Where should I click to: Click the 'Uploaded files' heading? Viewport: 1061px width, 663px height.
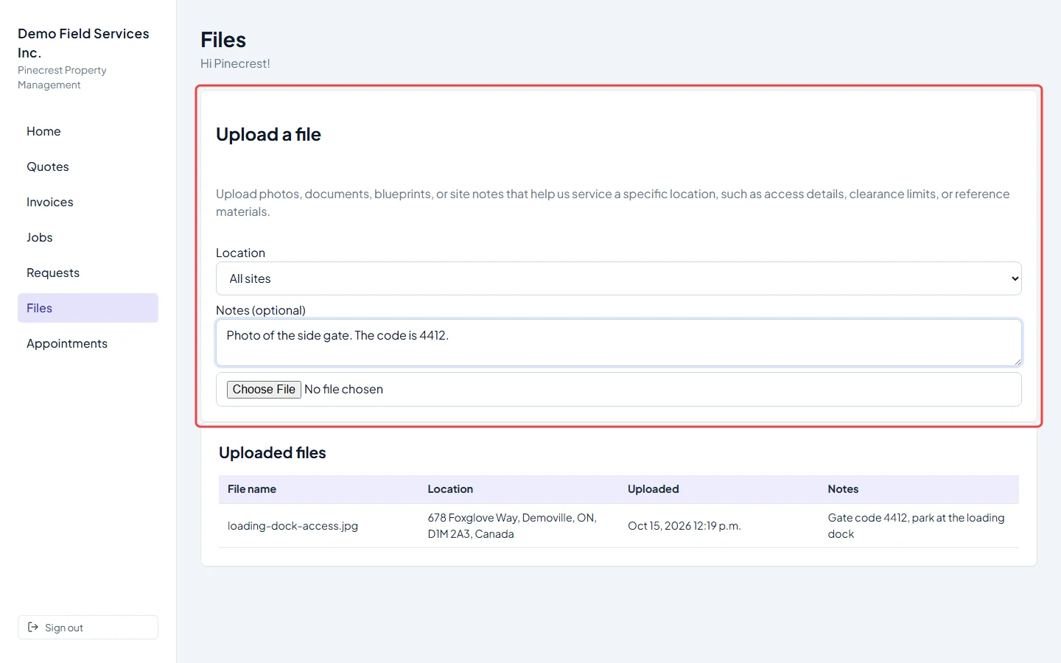(272, 452)
